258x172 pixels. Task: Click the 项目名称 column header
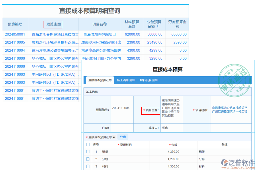(x=99, y=24)
